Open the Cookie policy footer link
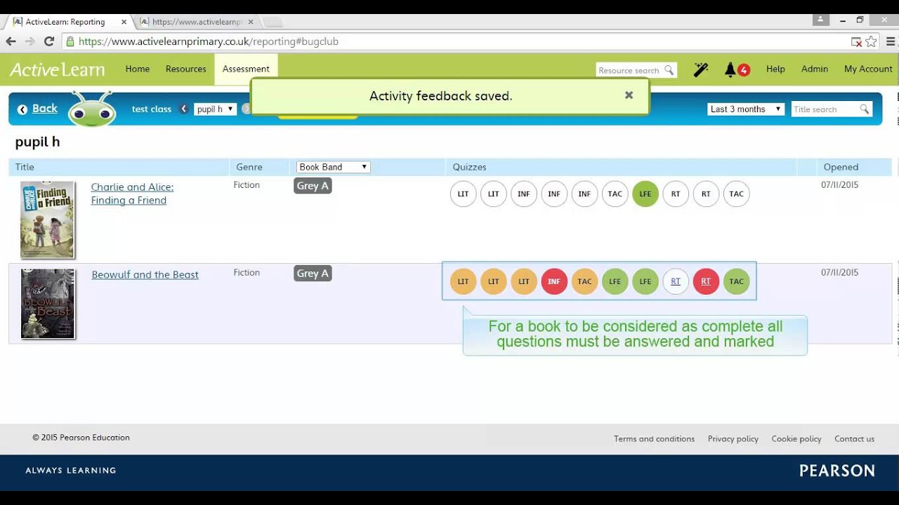 click(x=796, y=439)
